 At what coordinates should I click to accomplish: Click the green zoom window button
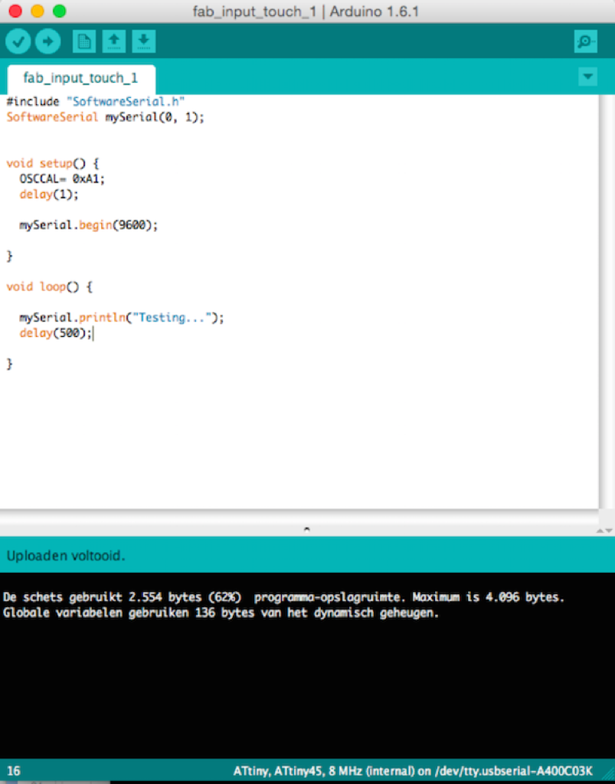60,11
